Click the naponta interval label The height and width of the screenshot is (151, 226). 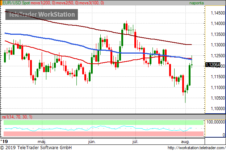(x=196, y=3)
